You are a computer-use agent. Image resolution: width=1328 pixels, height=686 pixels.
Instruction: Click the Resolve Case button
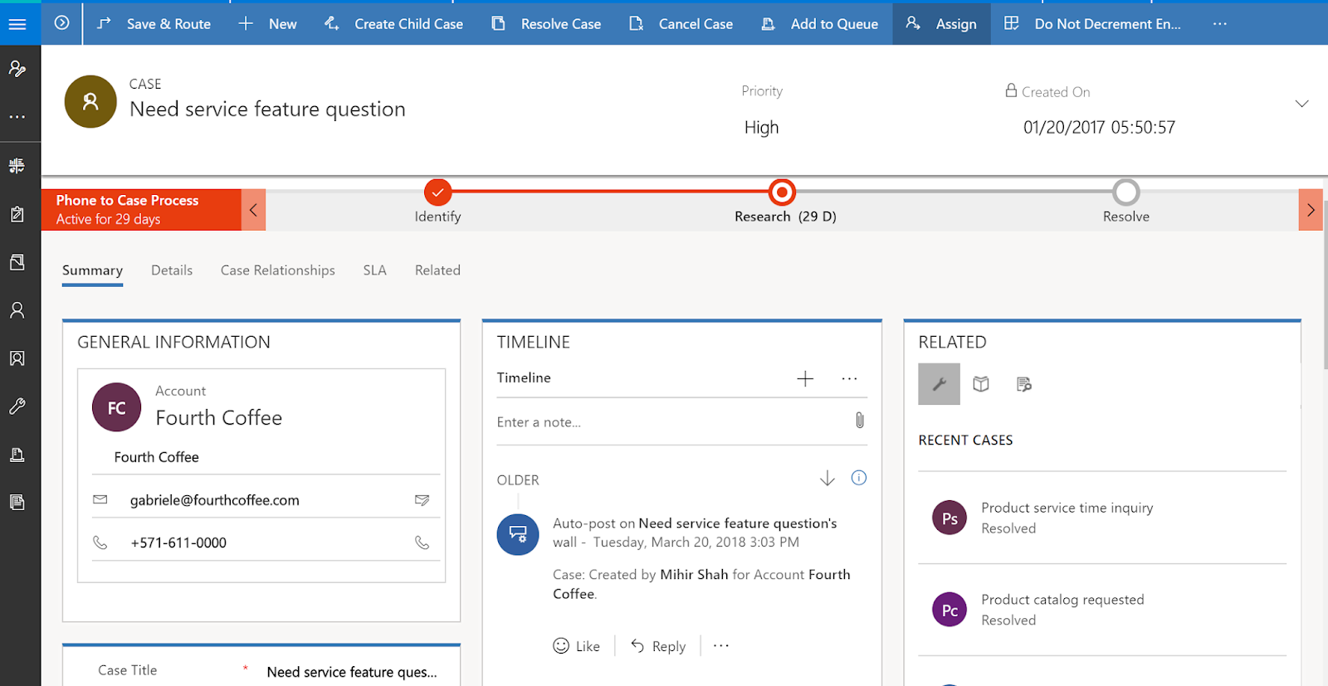(546, 24)
